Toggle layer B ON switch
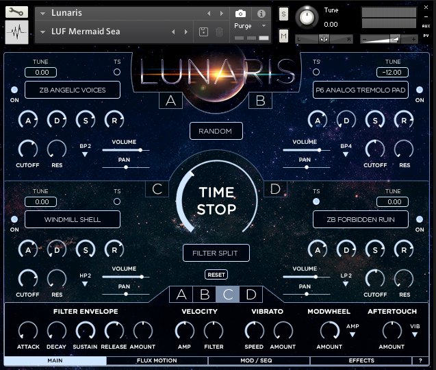This screenshot has width=436, height=370. tap(420, 90)
